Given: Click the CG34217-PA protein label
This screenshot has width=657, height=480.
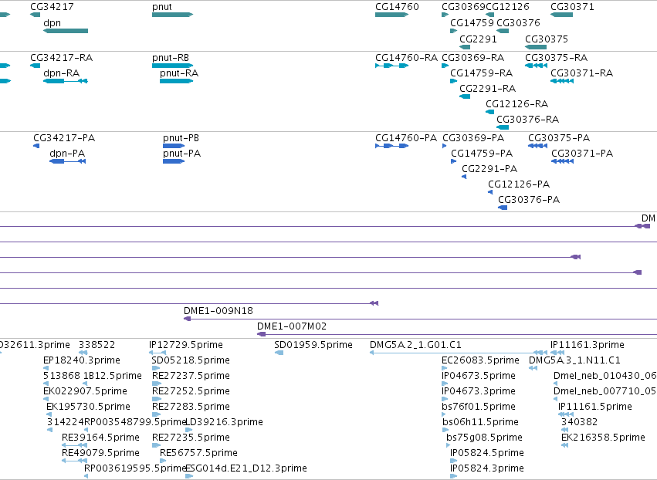Looking at the screenshot, I should pyautogui.click(x=64, y=138).
